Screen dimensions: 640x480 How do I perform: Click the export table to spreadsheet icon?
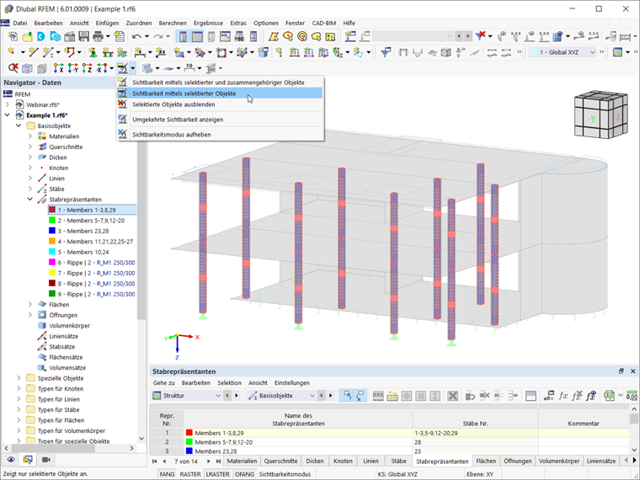tap(609, 396)
